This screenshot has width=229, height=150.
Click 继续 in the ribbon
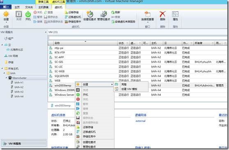pos(38,22)
